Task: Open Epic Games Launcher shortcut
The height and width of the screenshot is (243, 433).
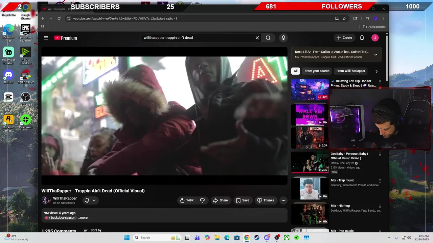Action: coord(26,33)
